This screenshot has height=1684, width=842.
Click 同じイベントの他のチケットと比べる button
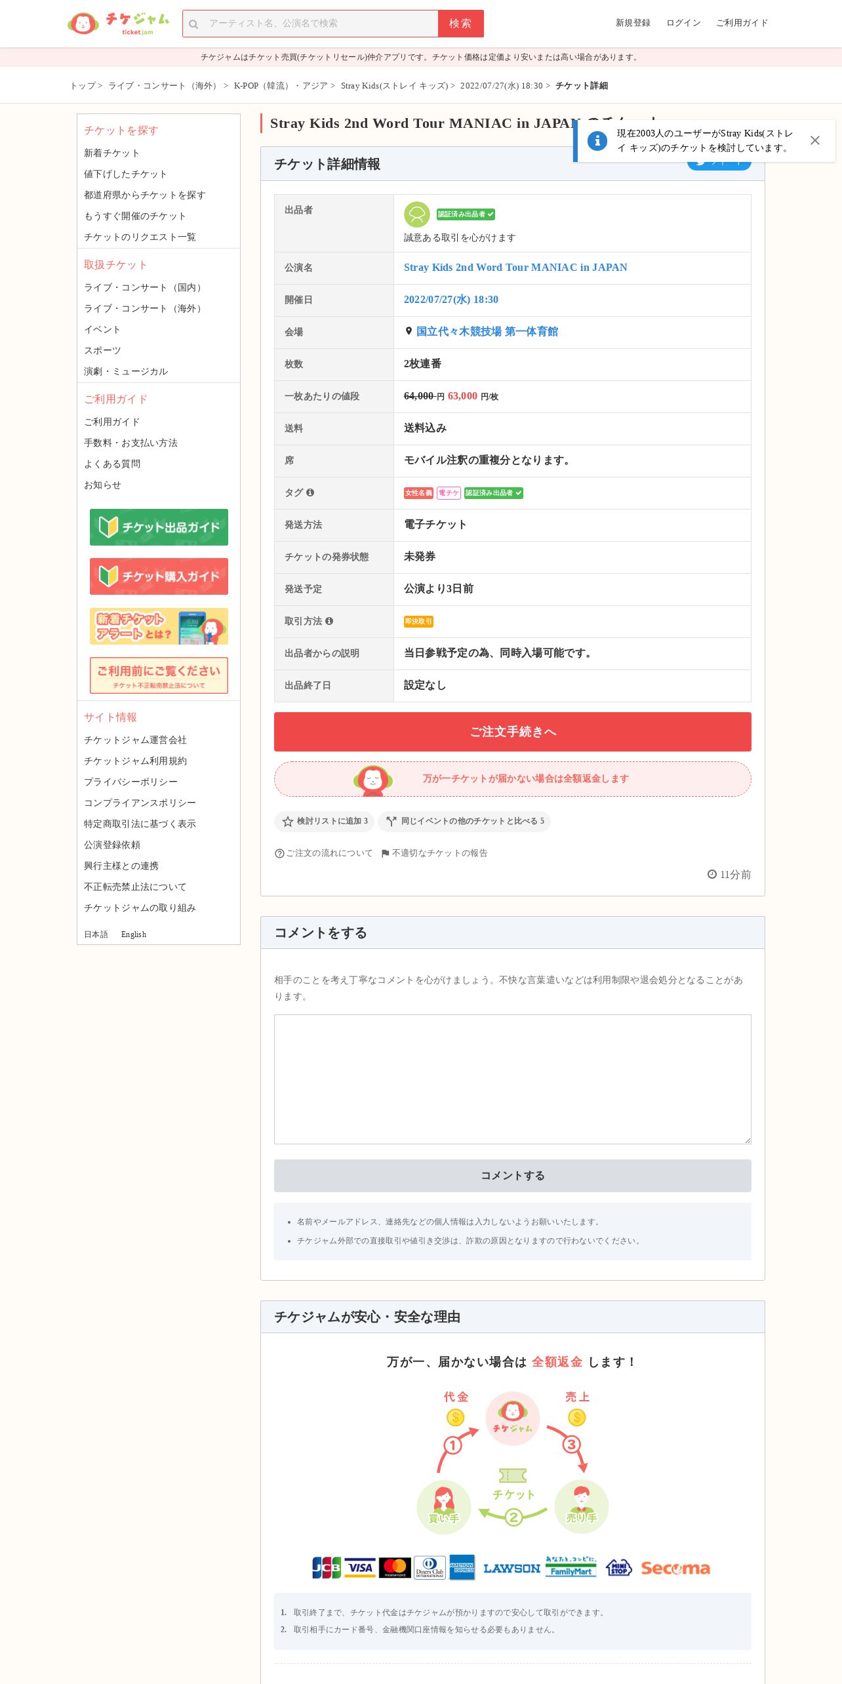pyautogui.click(x=464, y=821)
